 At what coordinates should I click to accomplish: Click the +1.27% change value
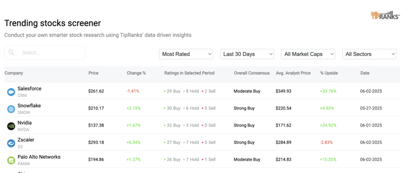coord(133,160)
